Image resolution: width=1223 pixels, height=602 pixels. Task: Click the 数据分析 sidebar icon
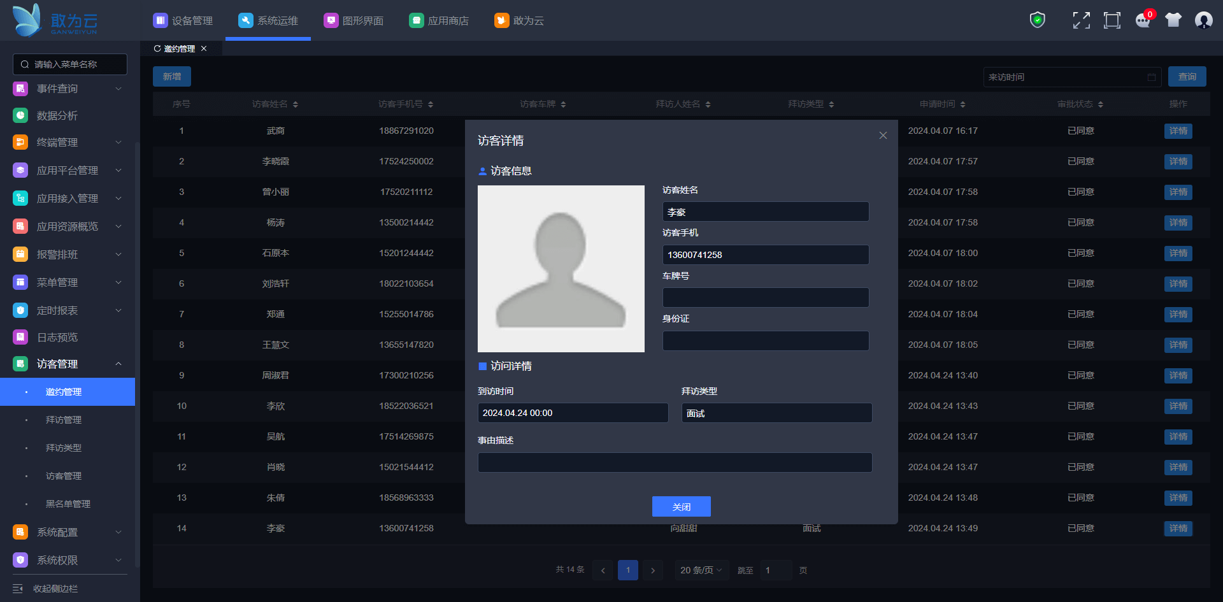tap(20, 115)
